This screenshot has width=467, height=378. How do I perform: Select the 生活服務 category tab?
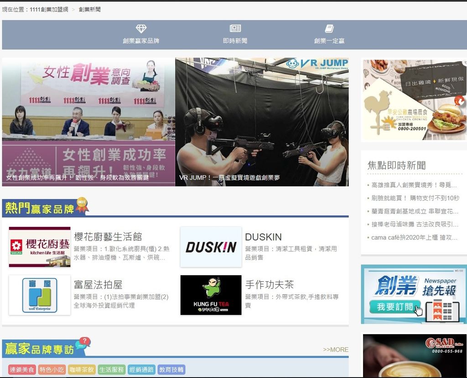[111, 370]
